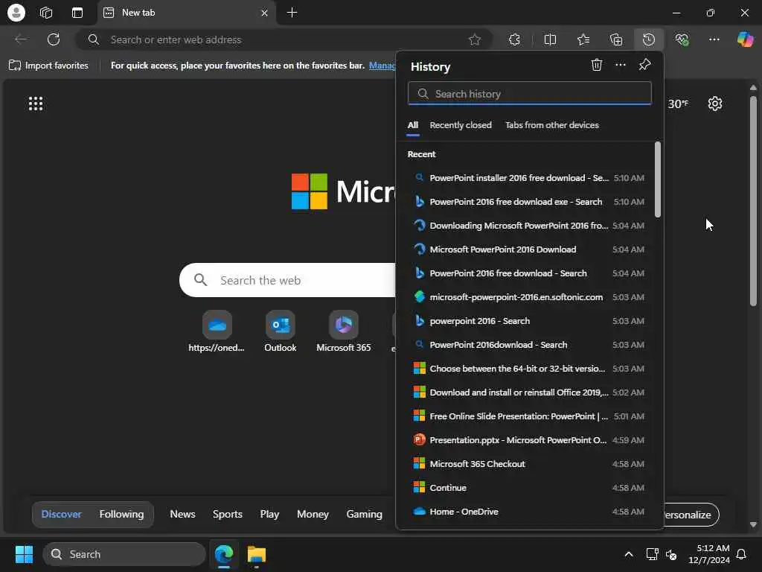The width and height of the screenshot is (762, 572).
Task: Open Free Online Slide Presentation entry
Action: (x=529, y=416)
